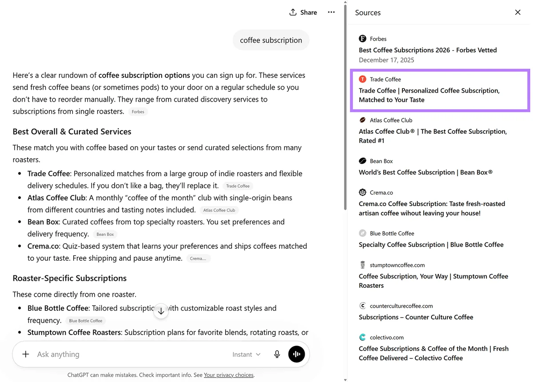The height and width of the screenshot is (382, 533).
Task: Open Colectivo Coffee of the Month source
Action: [x=434, y=353]
